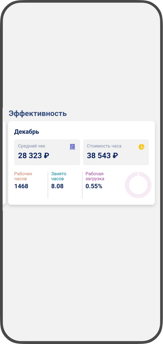Tap the yellow coin icon in Стоимость часа

click(141, 147)
